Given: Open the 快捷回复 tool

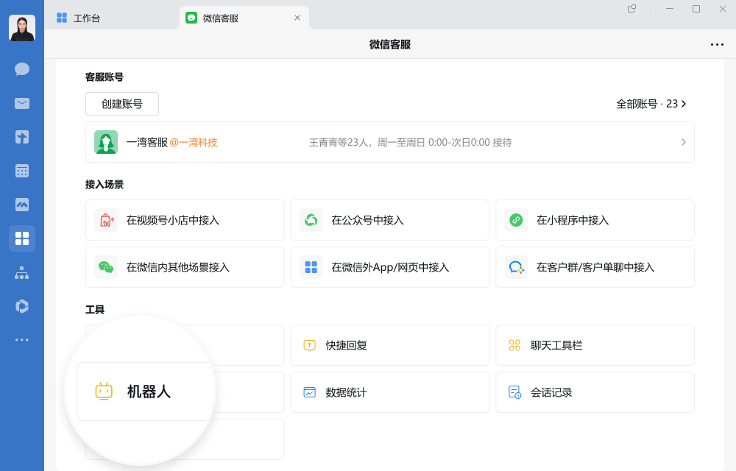Looking at the screenshot, I should pos(389,345).
